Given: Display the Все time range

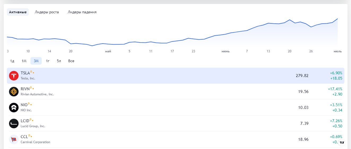Looking at the screenshot, I should (x=71, y=61).
